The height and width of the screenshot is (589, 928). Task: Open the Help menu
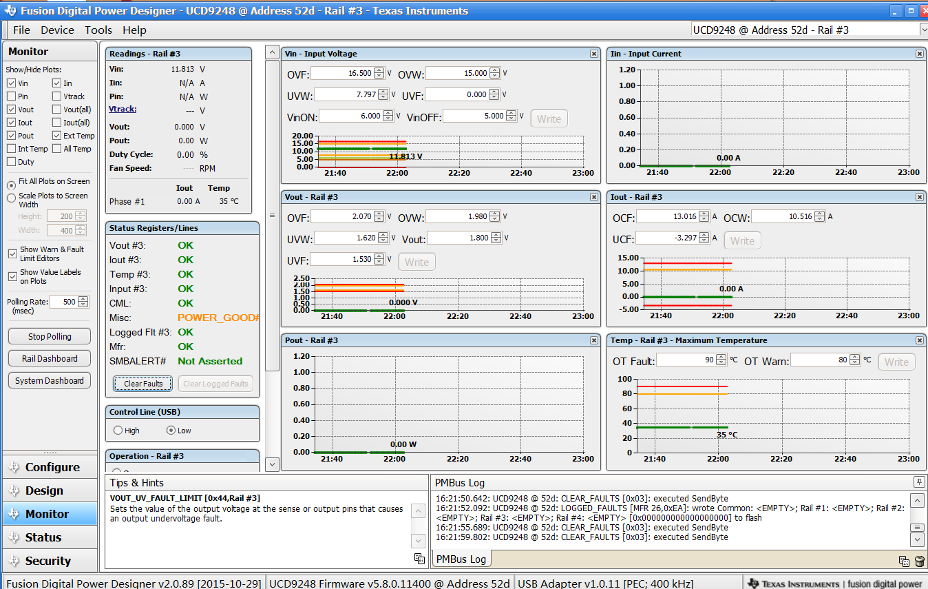(x=134, y=30)
